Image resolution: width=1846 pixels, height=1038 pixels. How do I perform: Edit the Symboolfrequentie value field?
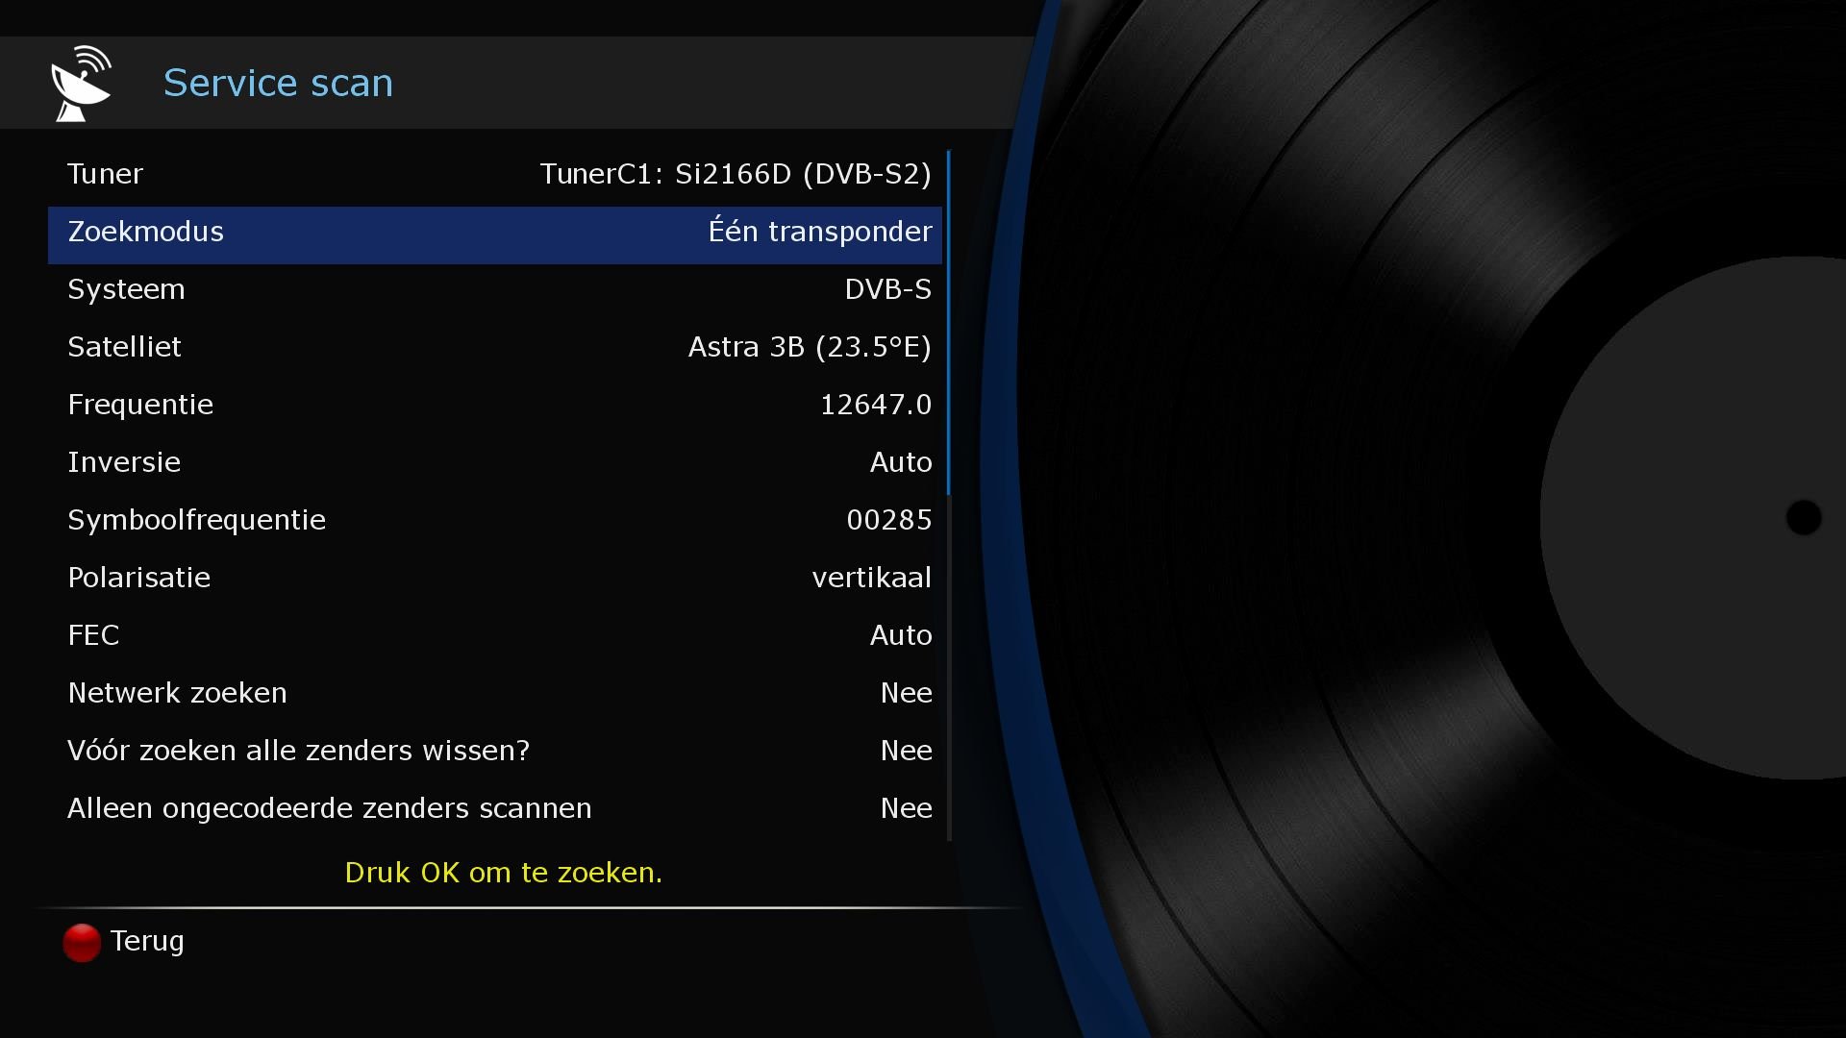coord(888,520)
